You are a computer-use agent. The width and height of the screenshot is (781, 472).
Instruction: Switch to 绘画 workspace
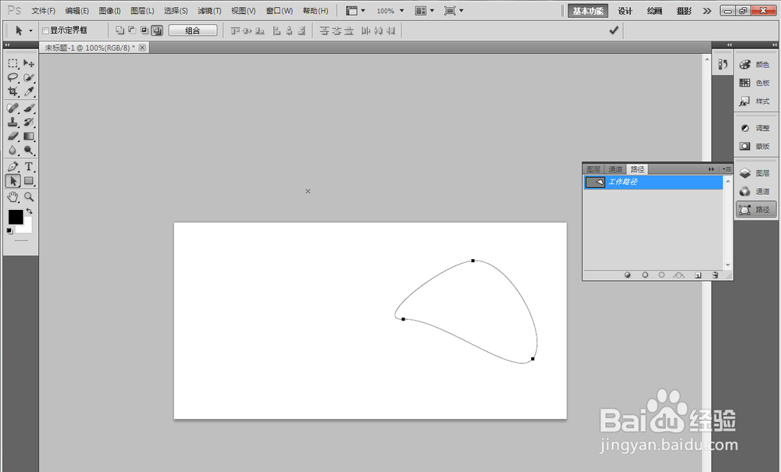654,11
